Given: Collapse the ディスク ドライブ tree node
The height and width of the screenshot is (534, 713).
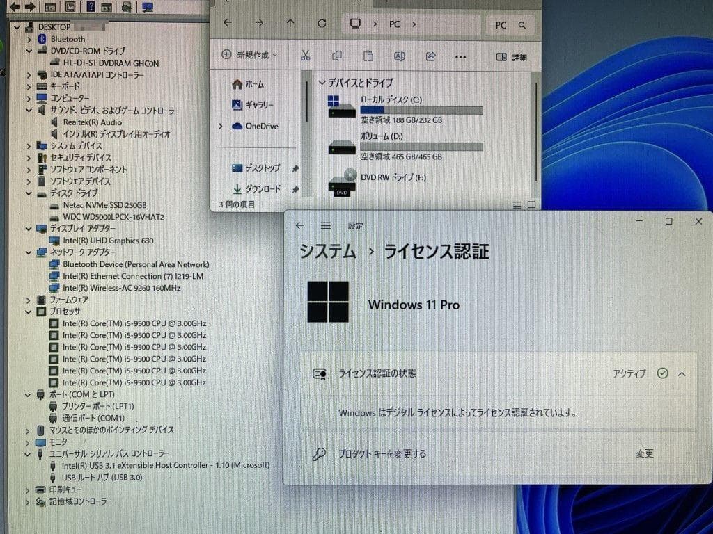Looking at the screenshot, I should click(x=28, y=193).
